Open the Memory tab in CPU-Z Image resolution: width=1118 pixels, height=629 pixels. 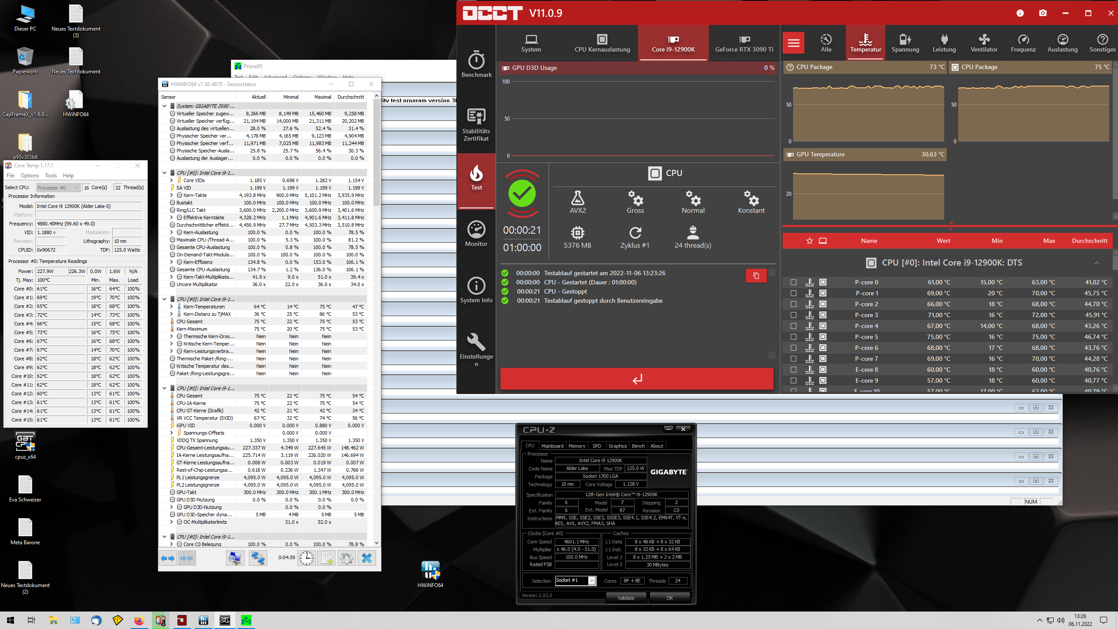[577, 446]
